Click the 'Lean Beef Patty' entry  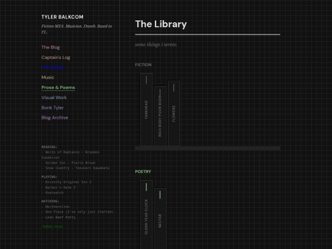pyautogui.click(x=58, y=217)
